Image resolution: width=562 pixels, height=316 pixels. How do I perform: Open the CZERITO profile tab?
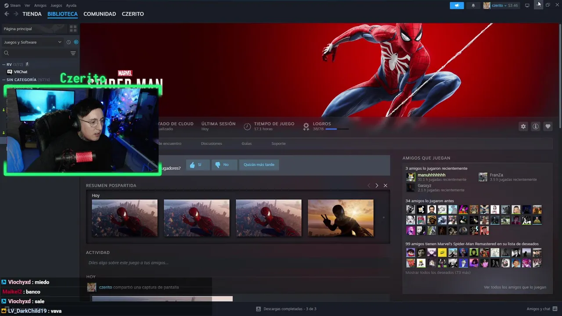133,14
